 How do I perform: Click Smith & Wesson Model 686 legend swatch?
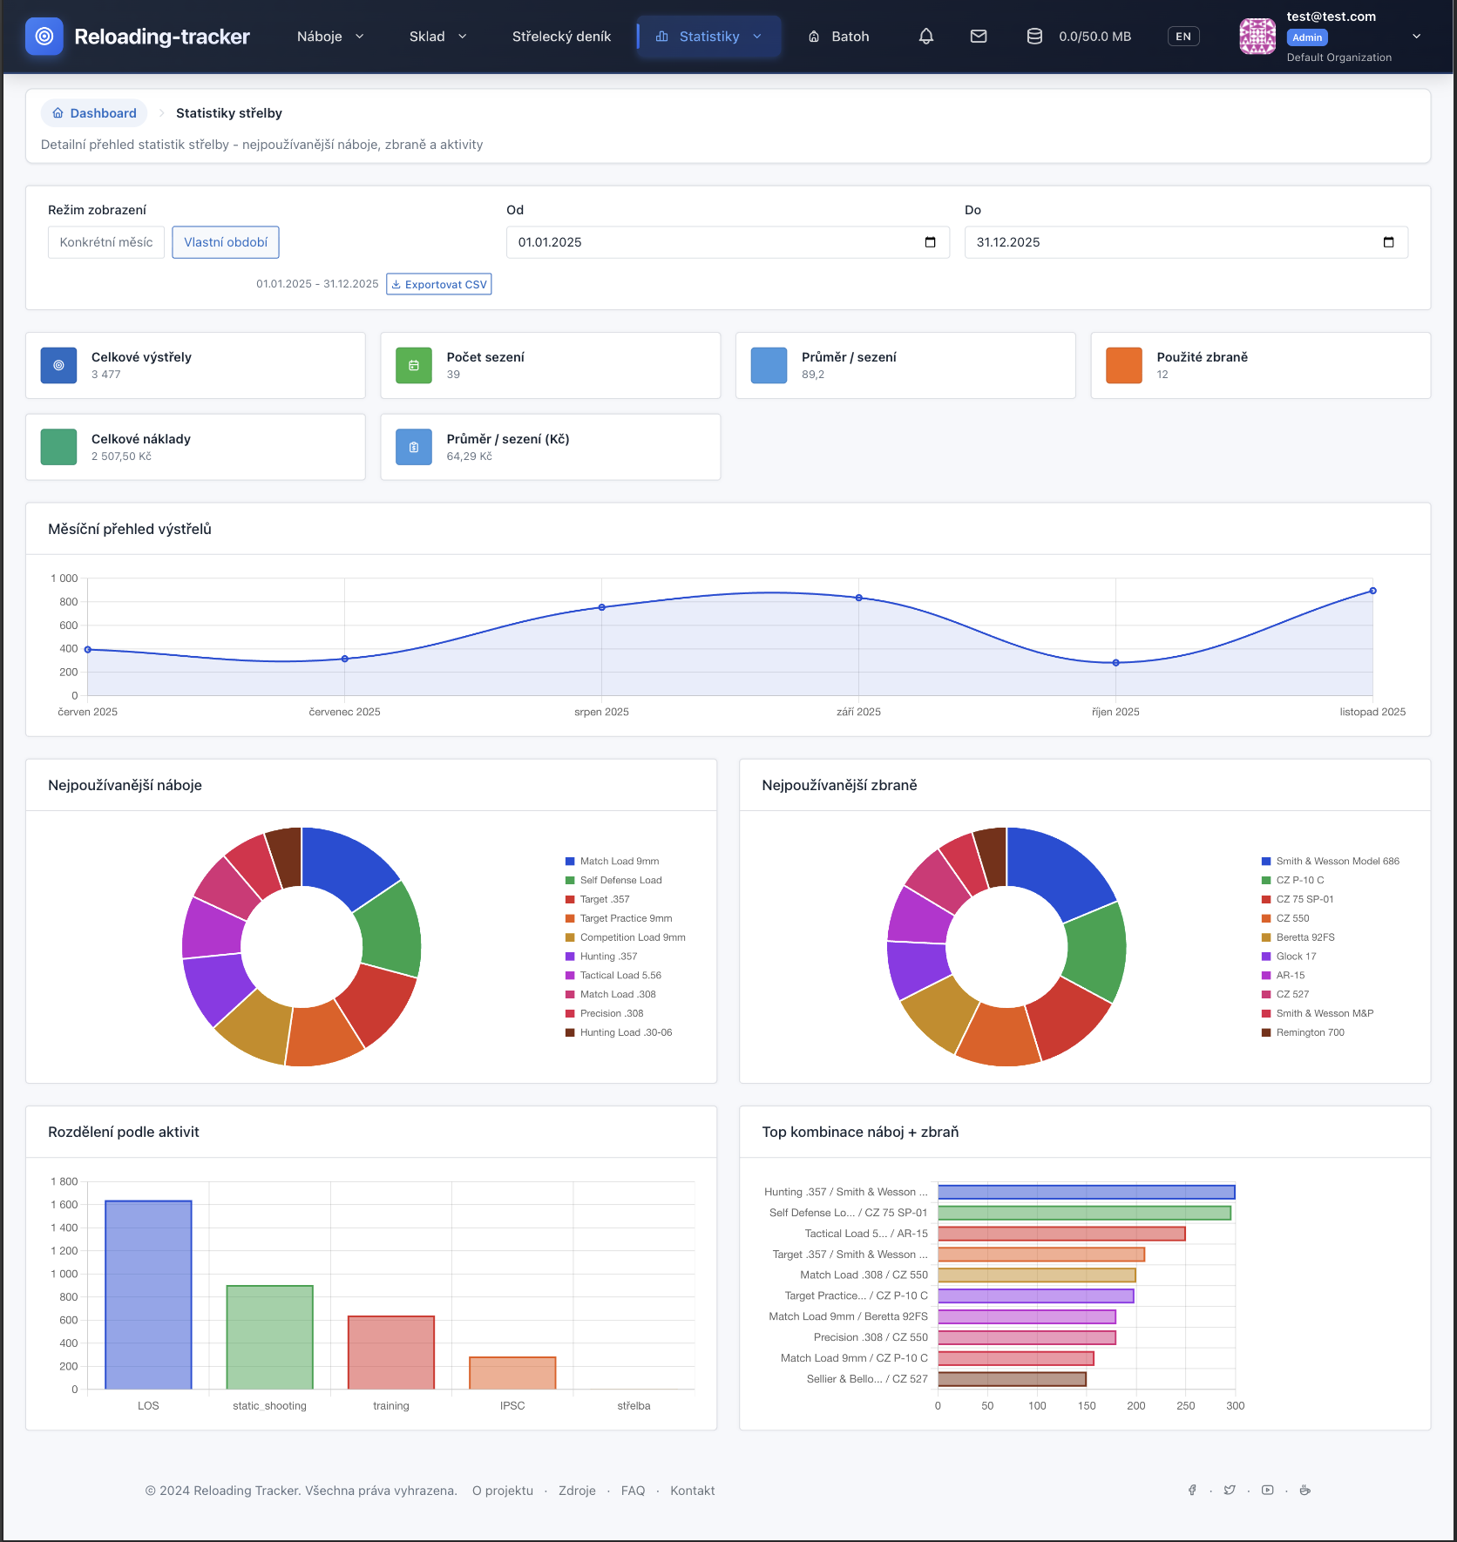[x=1266, y=862]
